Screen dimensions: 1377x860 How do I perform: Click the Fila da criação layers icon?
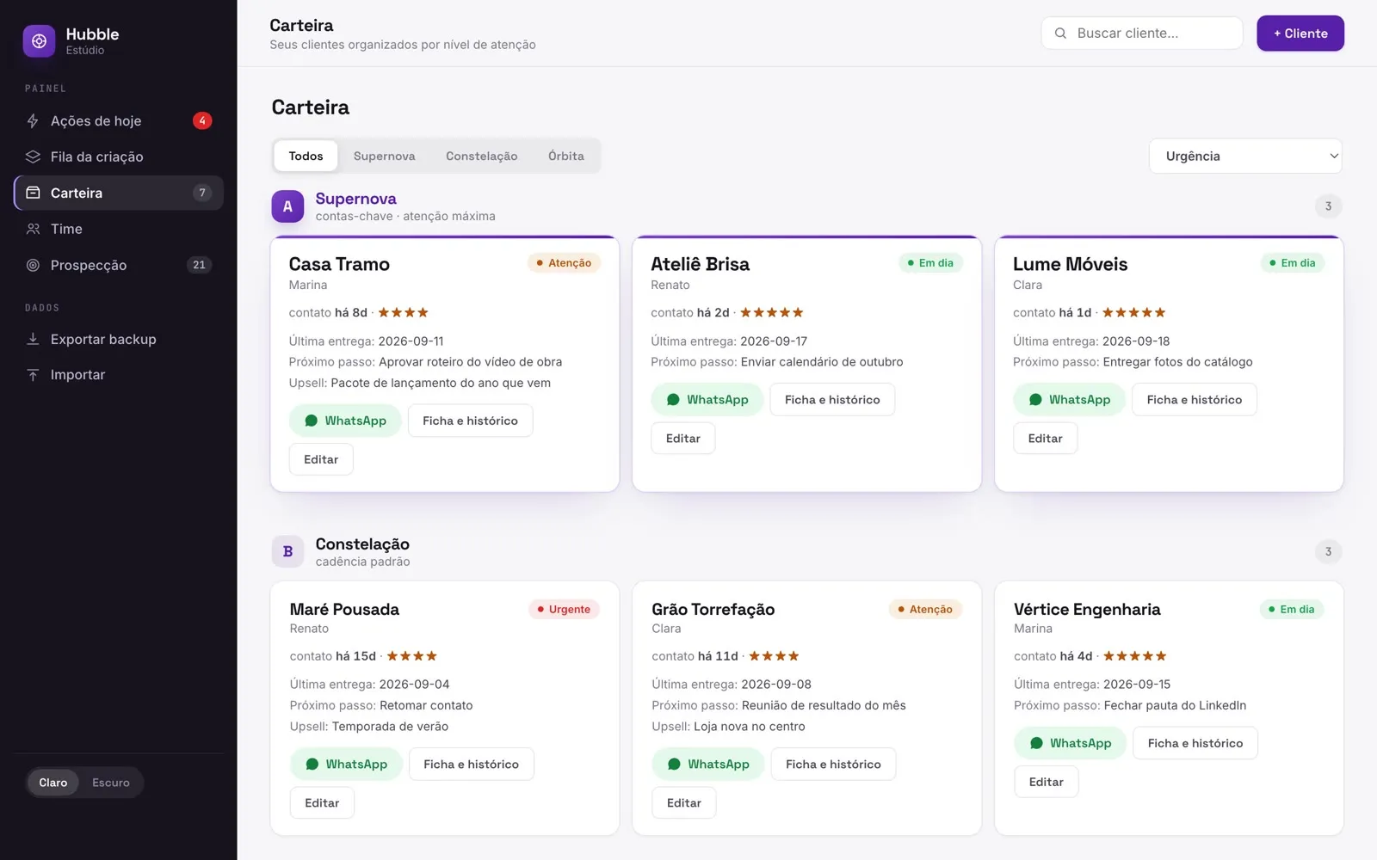(x=33, y=157)
